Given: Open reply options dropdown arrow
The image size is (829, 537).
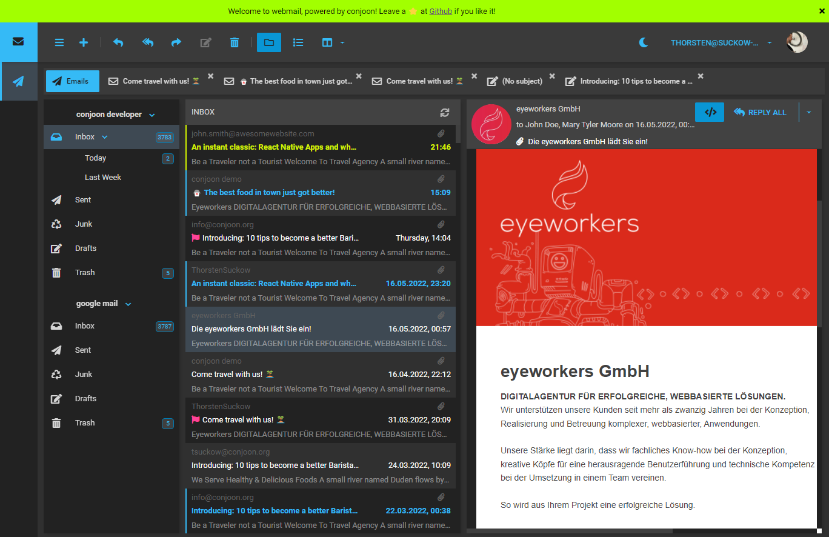Looking at the screenshot, I should (x=808, y=112).
